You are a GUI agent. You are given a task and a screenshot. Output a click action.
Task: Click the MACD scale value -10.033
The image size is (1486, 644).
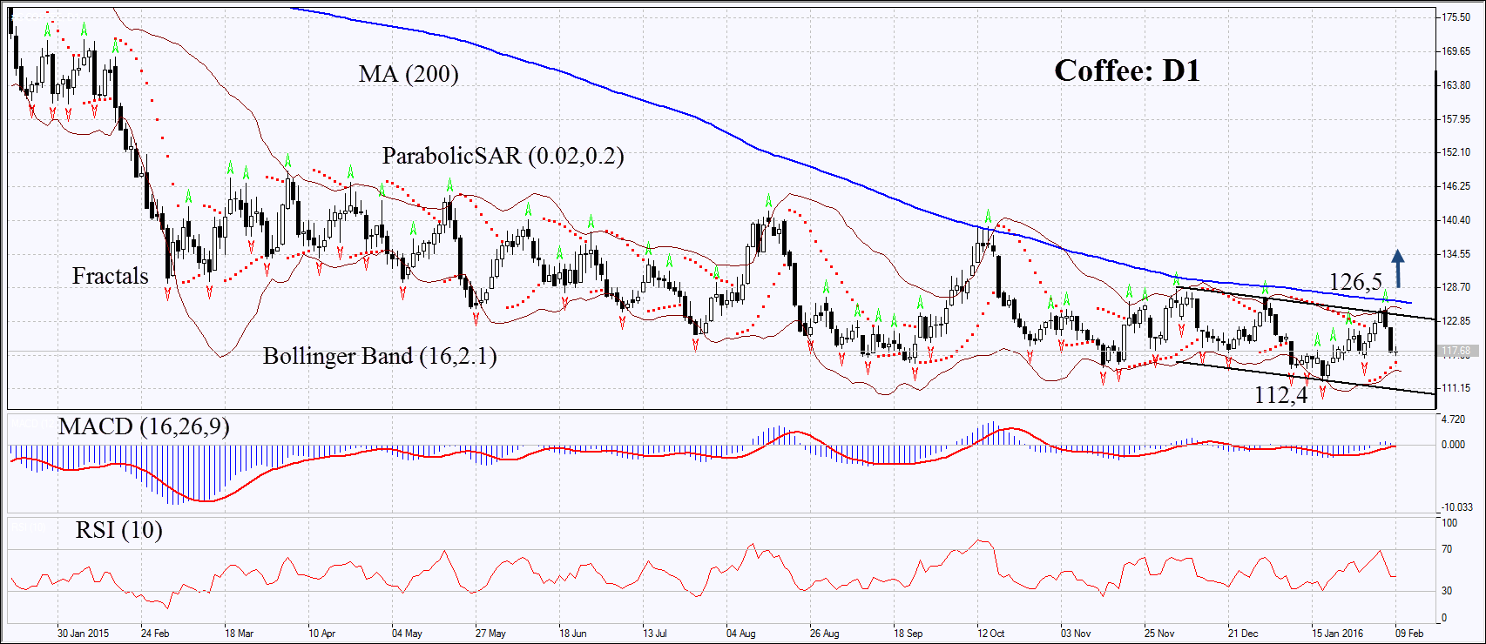(1456, 507)
